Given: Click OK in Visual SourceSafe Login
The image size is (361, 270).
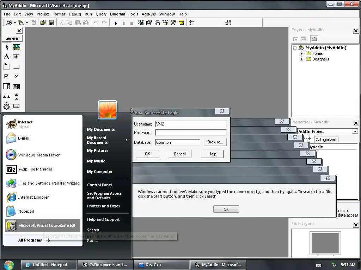Looking at the screenshot, I should 148,154.
